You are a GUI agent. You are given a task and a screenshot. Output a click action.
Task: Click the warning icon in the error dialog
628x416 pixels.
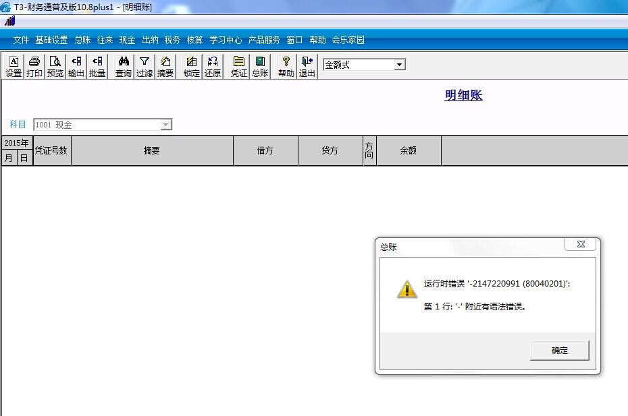407,289
